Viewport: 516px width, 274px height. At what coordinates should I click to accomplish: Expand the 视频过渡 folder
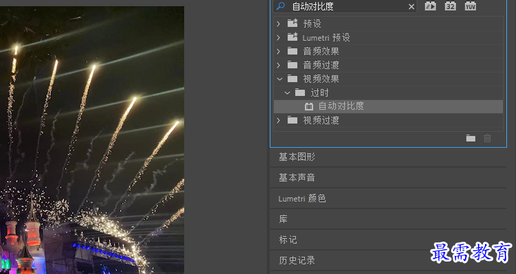279,121
